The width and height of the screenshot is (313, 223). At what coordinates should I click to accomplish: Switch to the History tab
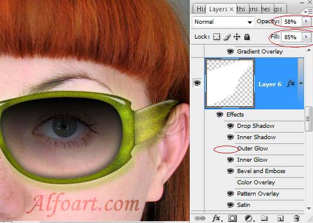coord(200,9)
